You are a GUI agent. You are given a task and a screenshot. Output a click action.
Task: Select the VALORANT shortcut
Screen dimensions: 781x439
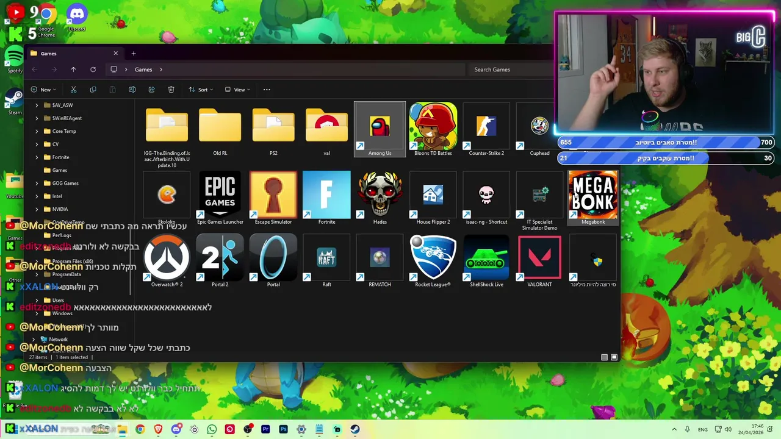click(539, 261)
